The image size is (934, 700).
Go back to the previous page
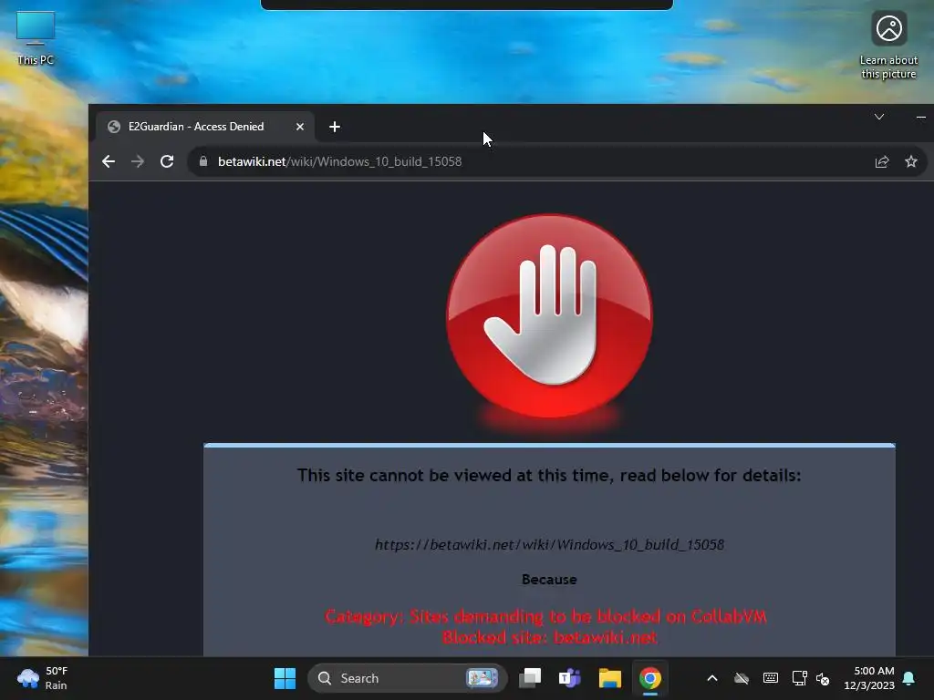tap(109, 161)
